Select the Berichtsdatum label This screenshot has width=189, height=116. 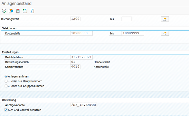tap(14, 57)
